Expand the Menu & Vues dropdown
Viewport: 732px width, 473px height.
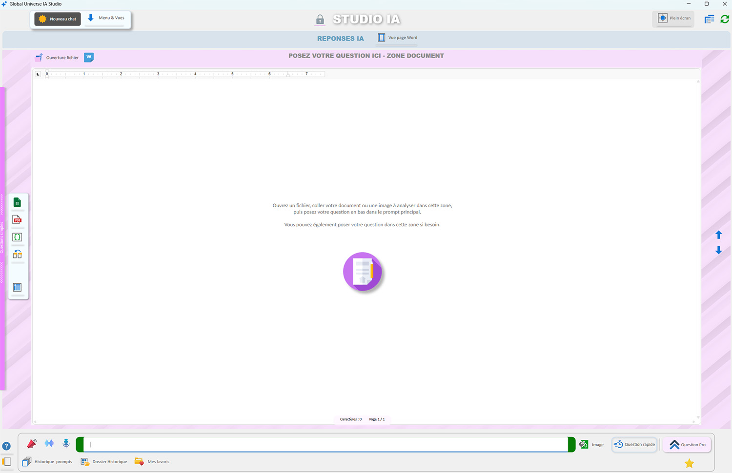(x=106, y=19)
